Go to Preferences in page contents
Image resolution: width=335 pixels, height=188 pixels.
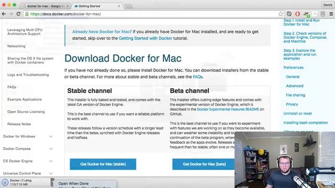click(293, 67)
